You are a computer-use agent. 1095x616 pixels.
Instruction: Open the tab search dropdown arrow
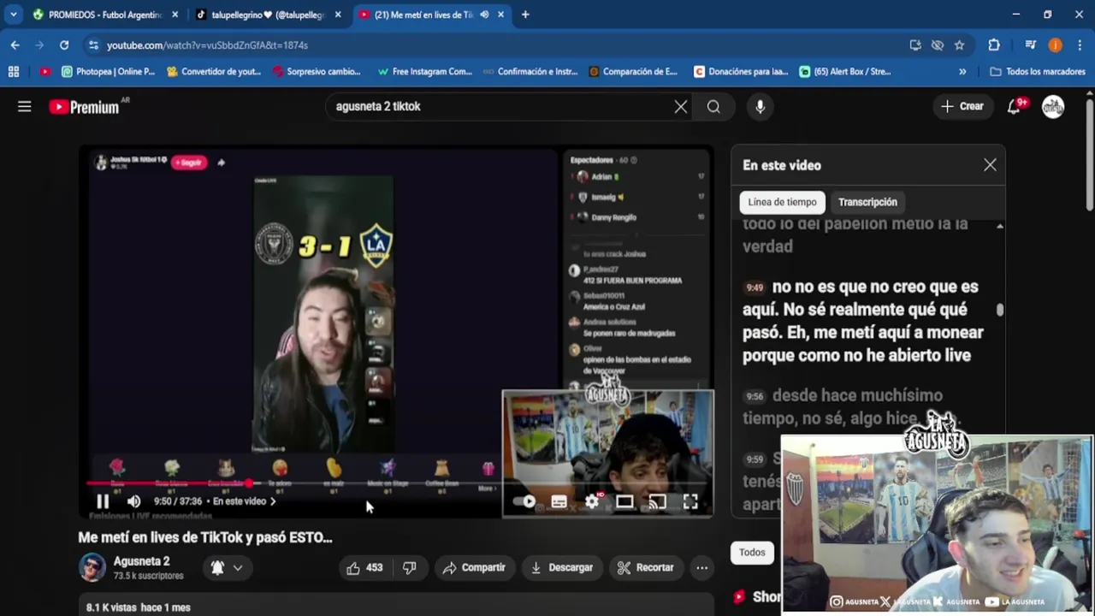point(13,15)
